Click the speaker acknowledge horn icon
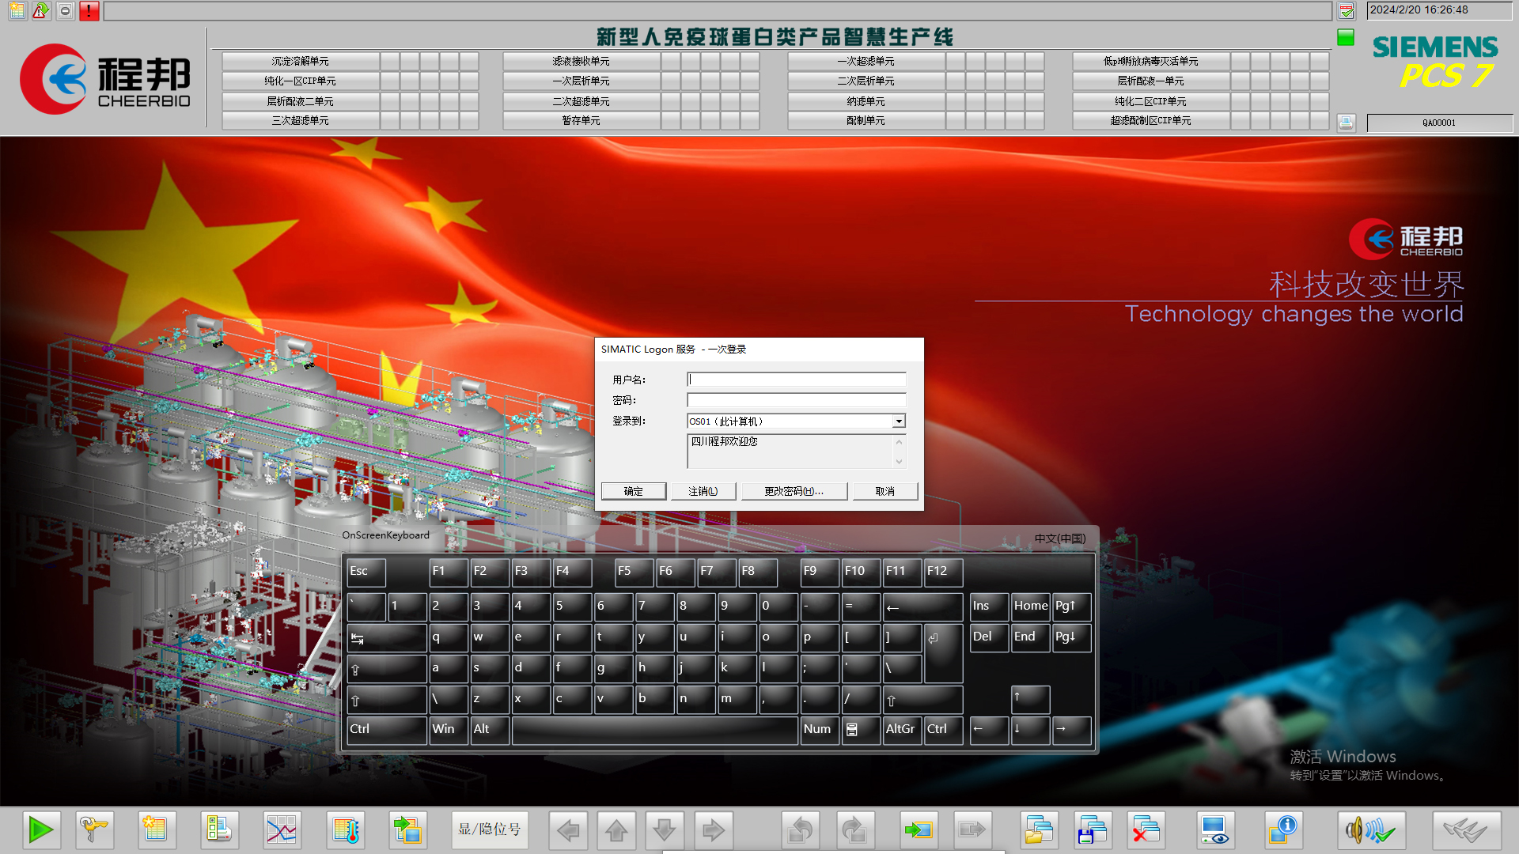This screenshot has width=1519, height=854. (1371, 830)
